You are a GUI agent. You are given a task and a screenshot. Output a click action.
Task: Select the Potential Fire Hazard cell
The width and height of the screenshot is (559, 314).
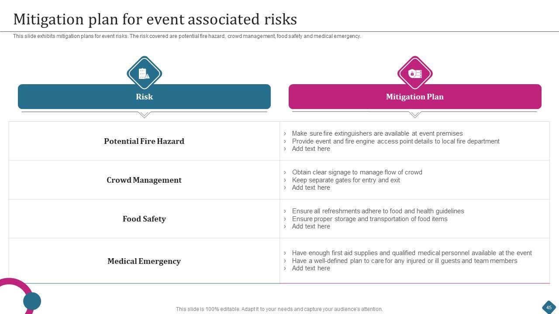tap(144, 141)
